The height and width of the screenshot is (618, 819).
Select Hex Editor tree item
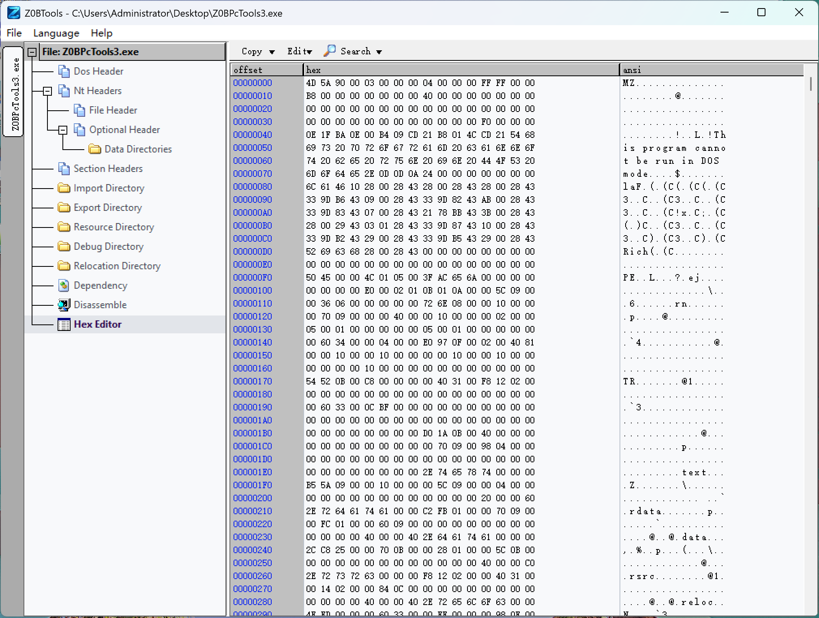coord(98,324)
